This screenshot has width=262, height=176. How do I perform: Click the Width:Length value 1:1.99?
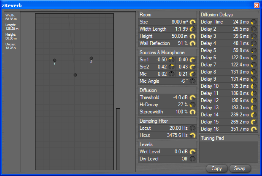point(181,29)
